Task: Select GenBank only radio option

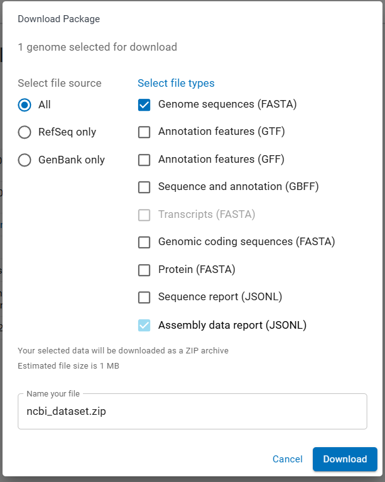Action: (25, 160)
